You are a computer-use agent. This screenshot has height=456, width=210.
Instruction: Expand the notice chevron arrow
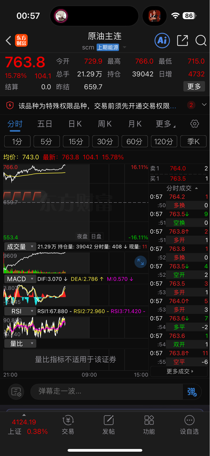tap(204, 105)
